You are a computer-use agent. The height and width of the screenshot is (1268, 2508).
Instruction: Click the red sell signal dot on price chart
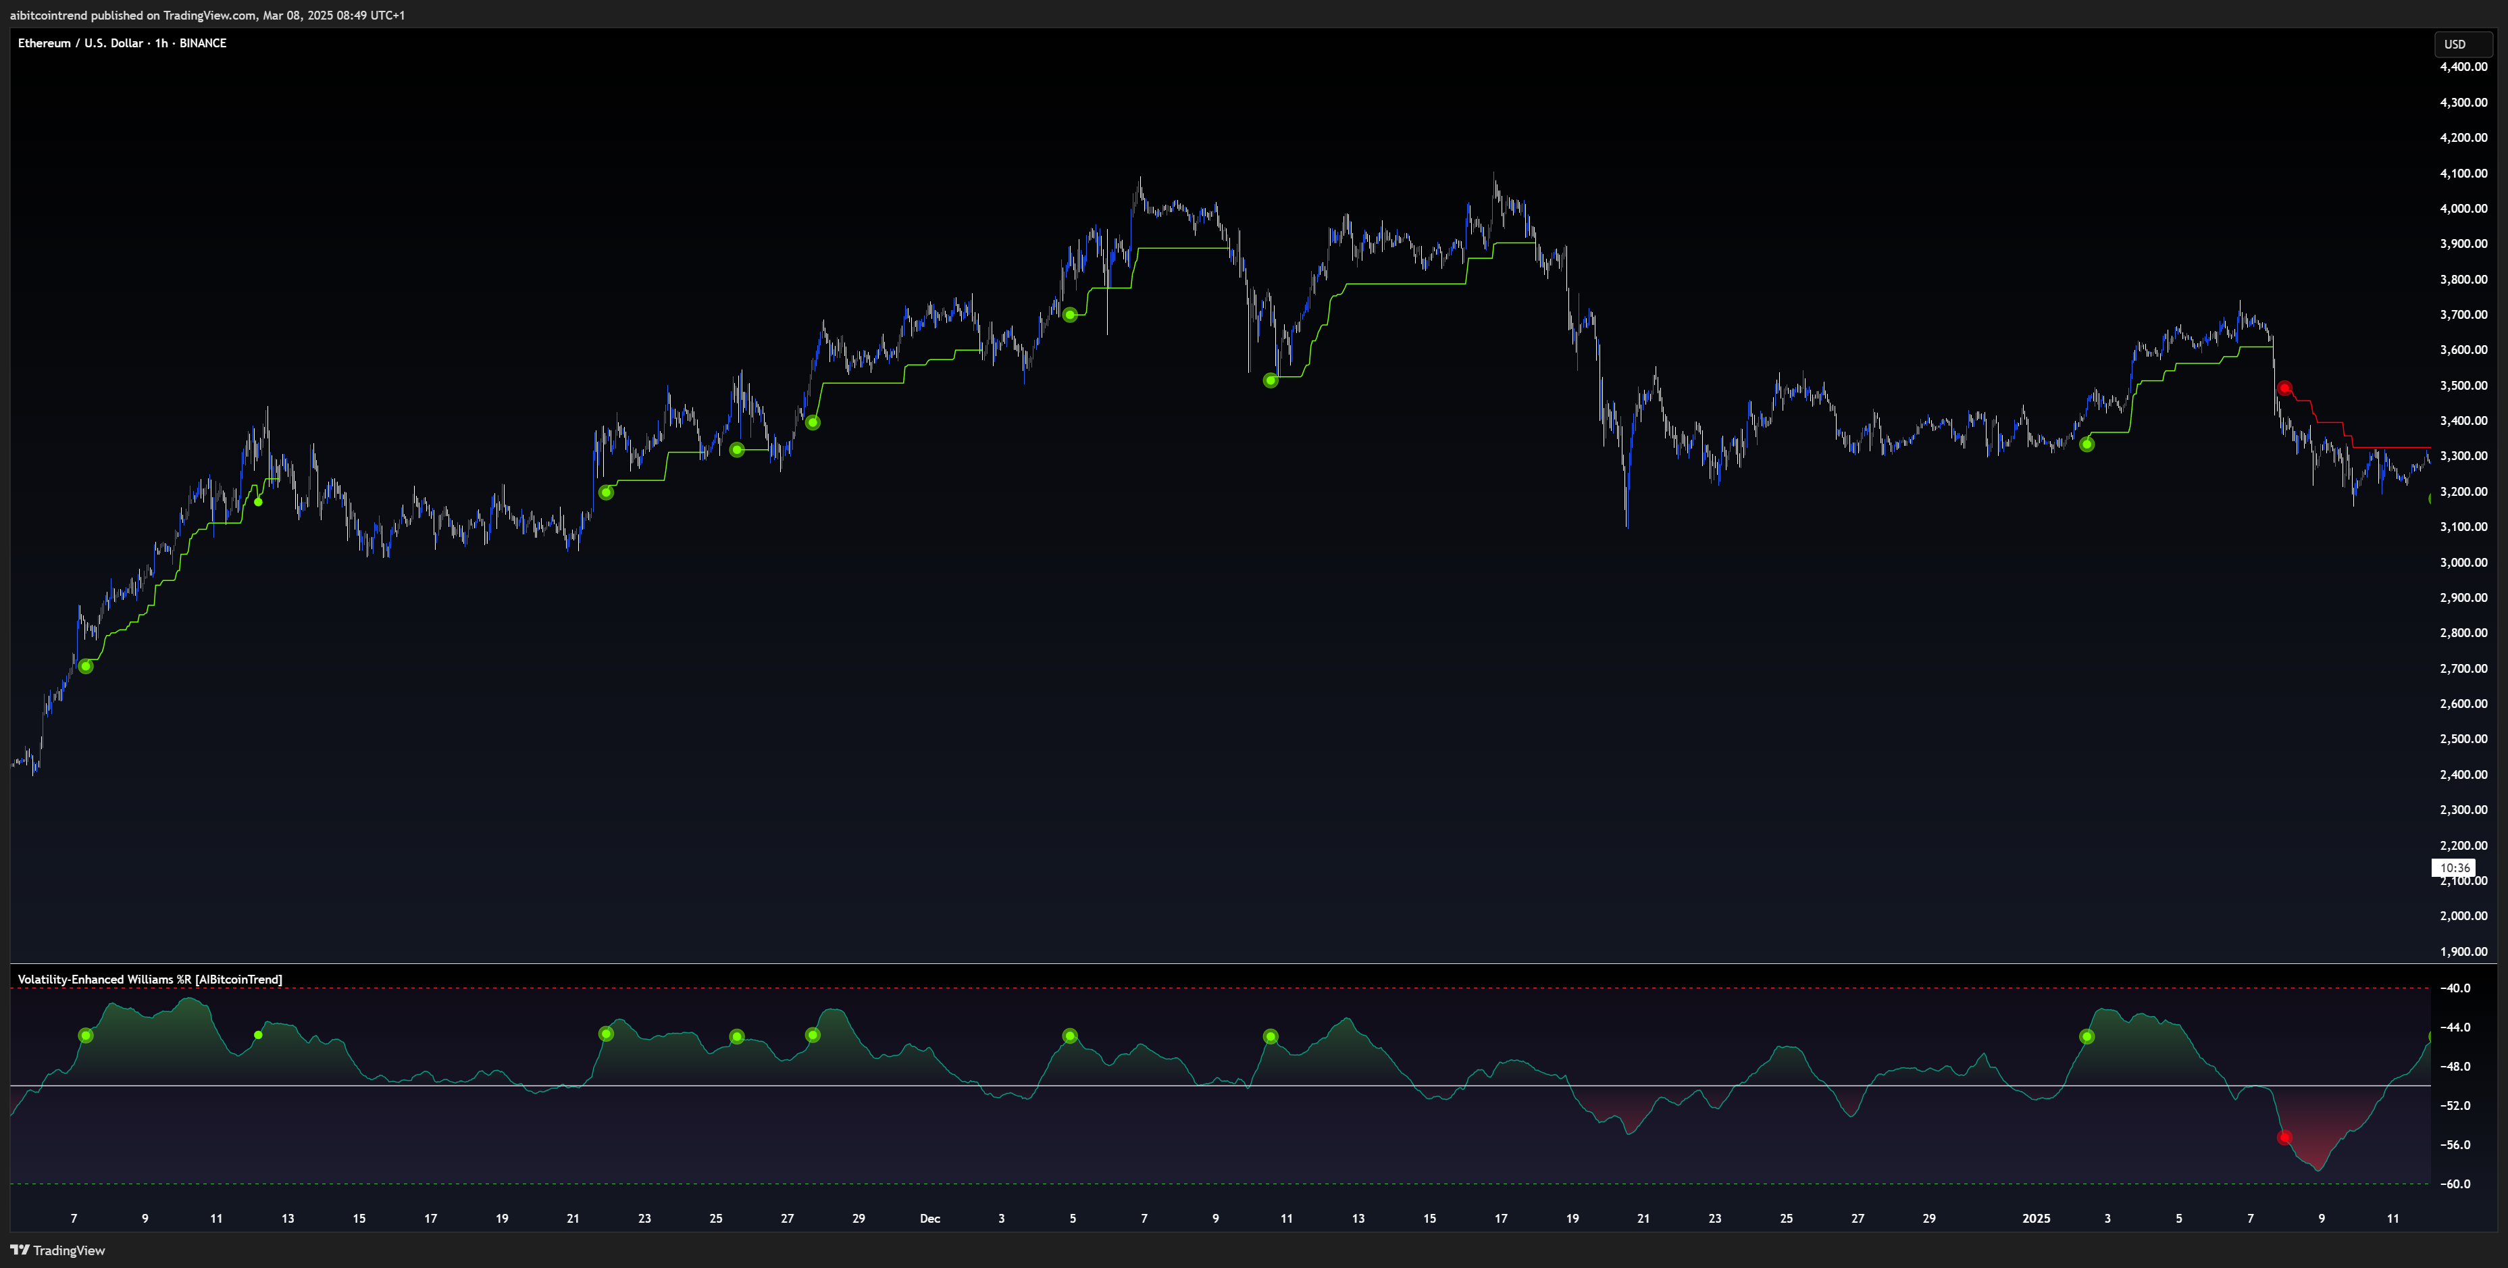pyautogui.click(x=2285, y=388)
